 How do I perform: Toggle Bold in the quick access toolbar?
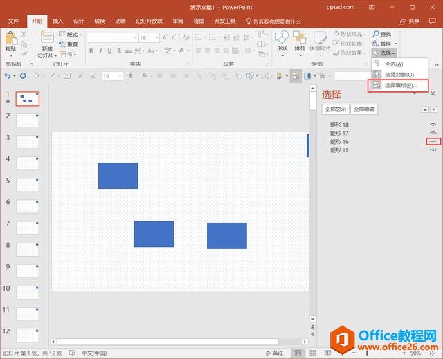click(x=131, y=75)
